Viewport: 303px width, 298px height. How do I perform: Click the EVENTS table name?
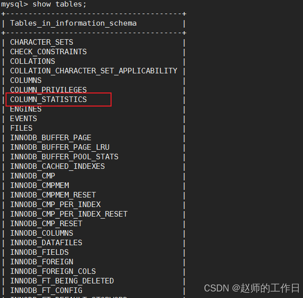click(24, 119)
